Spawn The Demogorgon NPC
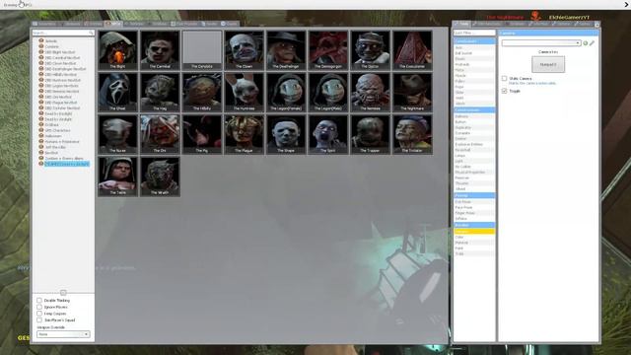Screen dimensions: 631x355 click(x=328, y=50)
